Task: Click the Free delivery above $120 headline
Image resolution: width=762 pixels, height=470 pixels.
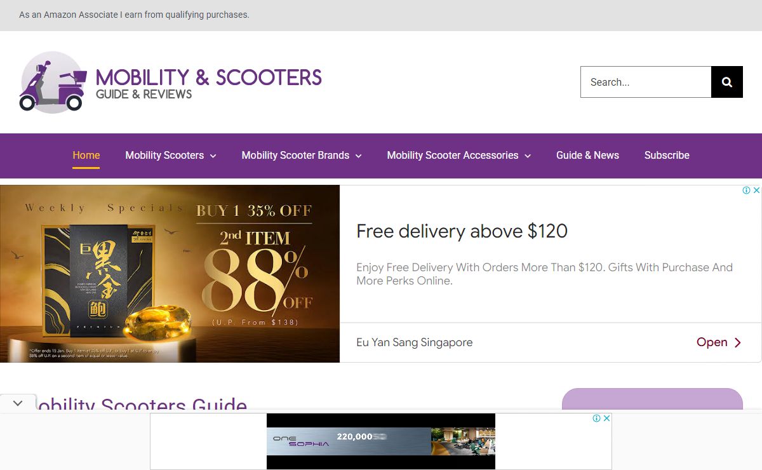Action: (462, 231)
